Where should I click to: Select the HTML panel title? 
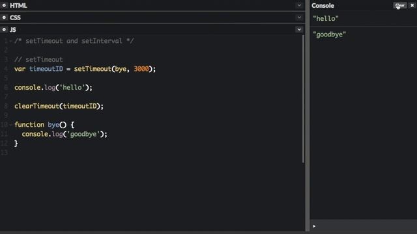(x=18, y=6)
